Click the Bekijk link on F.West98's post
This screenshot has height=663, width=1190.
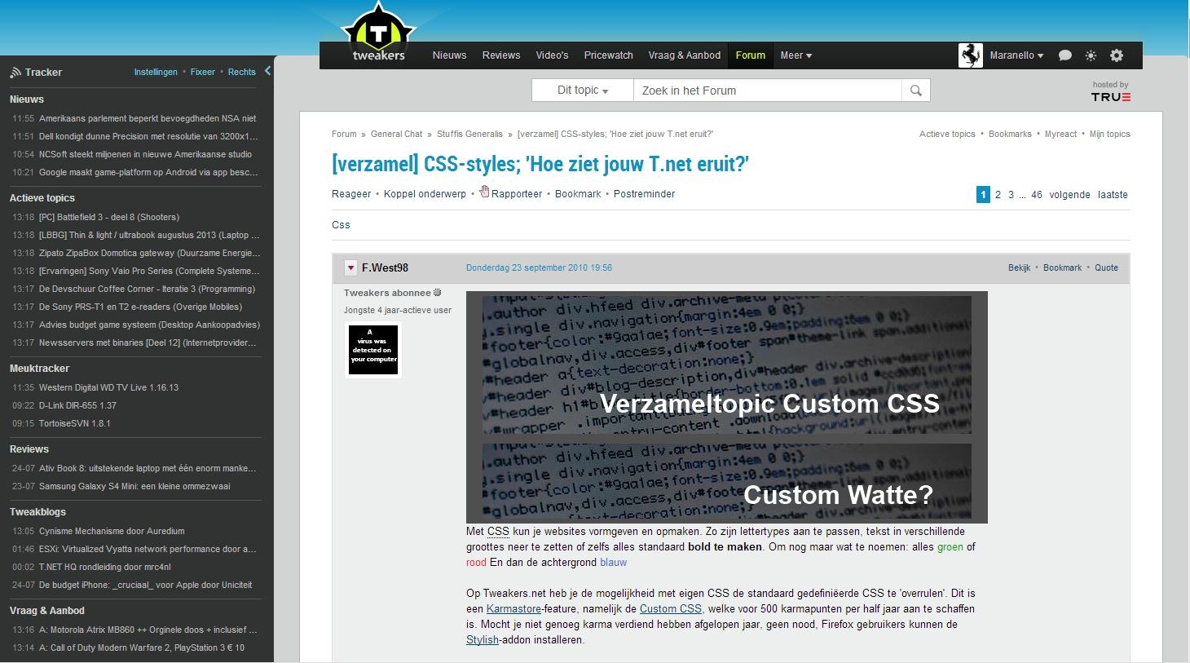point(1019,267)
